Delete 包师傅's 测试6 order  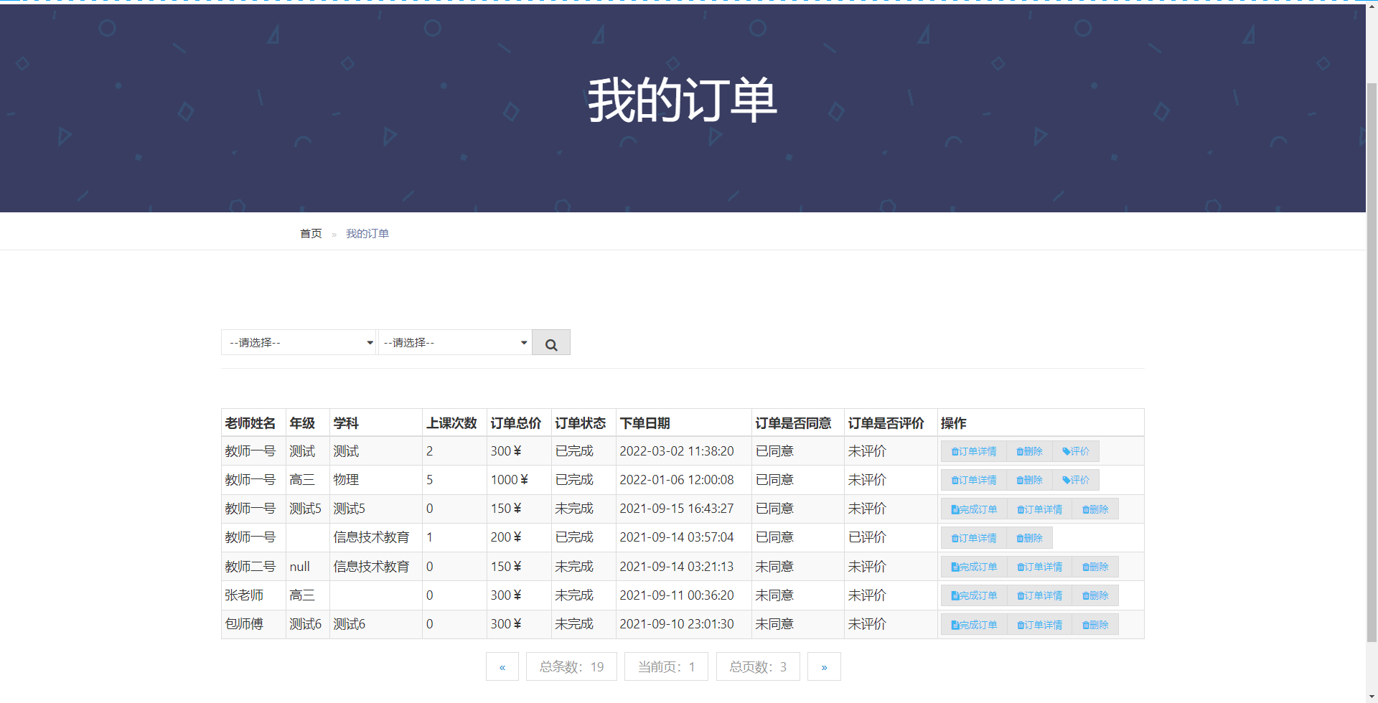1095,623
